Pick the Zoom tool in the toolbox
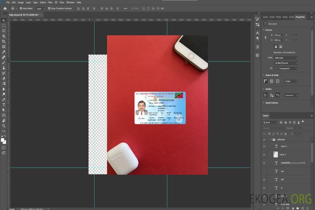The height and width of the screenshot is (210, 315). [4, 126]
